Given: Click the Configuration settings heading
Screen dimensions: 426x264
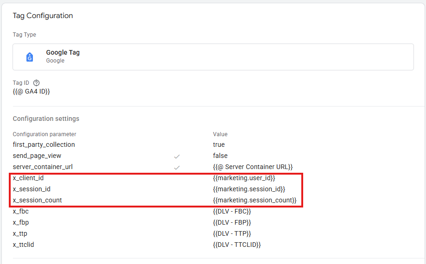Looking at the screenshot, I should 46,119.
